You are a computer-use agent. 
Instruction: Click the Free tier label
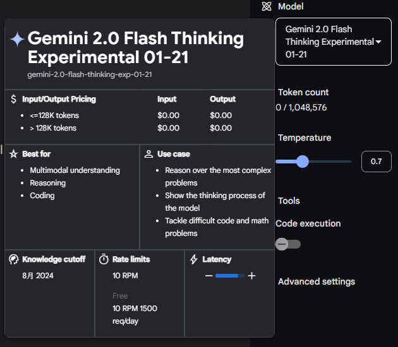120,295
